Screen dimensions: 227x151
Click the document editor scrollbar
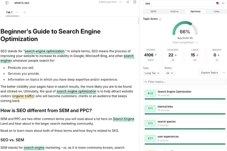138,21
